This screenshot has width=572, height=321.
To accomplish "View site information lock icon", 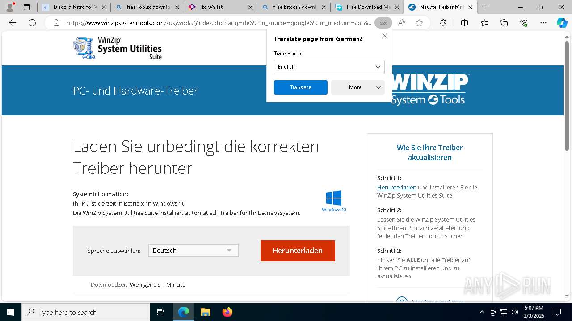I will [x=56, y=23].
